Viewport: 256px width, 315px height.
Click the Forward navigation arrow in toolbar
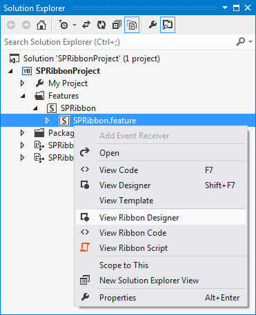pyautogui.click(x=26, y=25)
